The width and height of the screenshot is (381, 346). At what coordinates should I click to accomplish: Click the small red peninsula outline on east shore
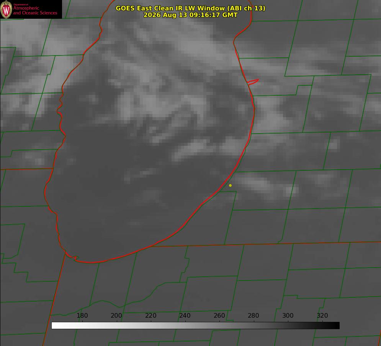(x=253, y=82)
